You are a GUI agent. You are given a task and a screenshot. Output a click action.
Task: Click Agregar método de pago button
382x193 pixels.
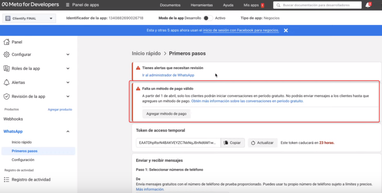pos(166,114)
